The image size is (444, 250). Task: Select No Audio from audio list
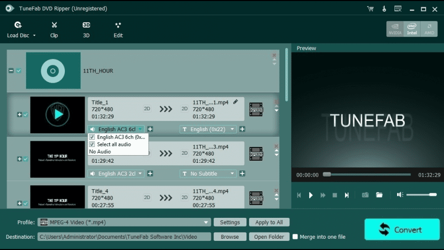(100, 152)
